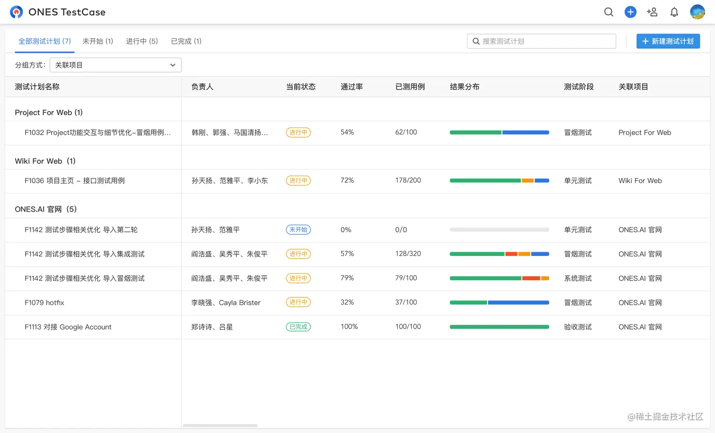This screenshot has width=715, height=433.
Task: Click the blue plus create icon
Action: 630,12
